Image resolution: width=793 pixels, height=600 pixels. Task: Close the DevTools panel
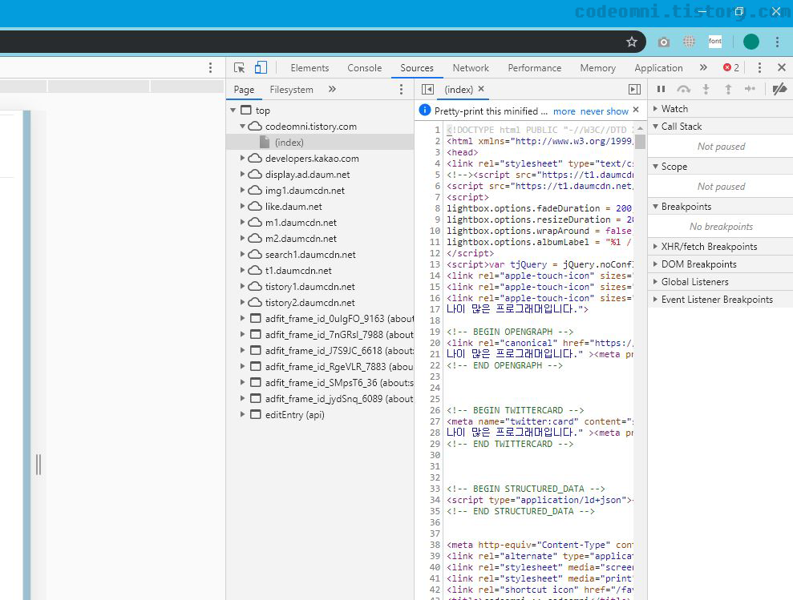[781, 67]
